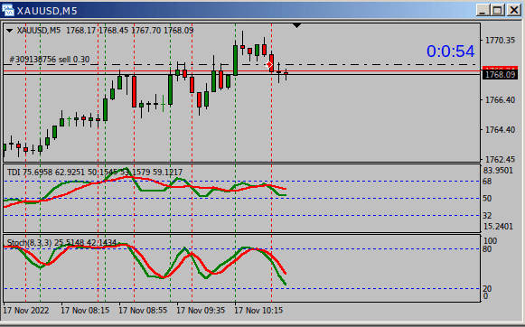This screenshot has width=525, height=327.
Task: Open the XAUUSD,M5 chart dropdown triangle
Action: [x=9, y=31]
